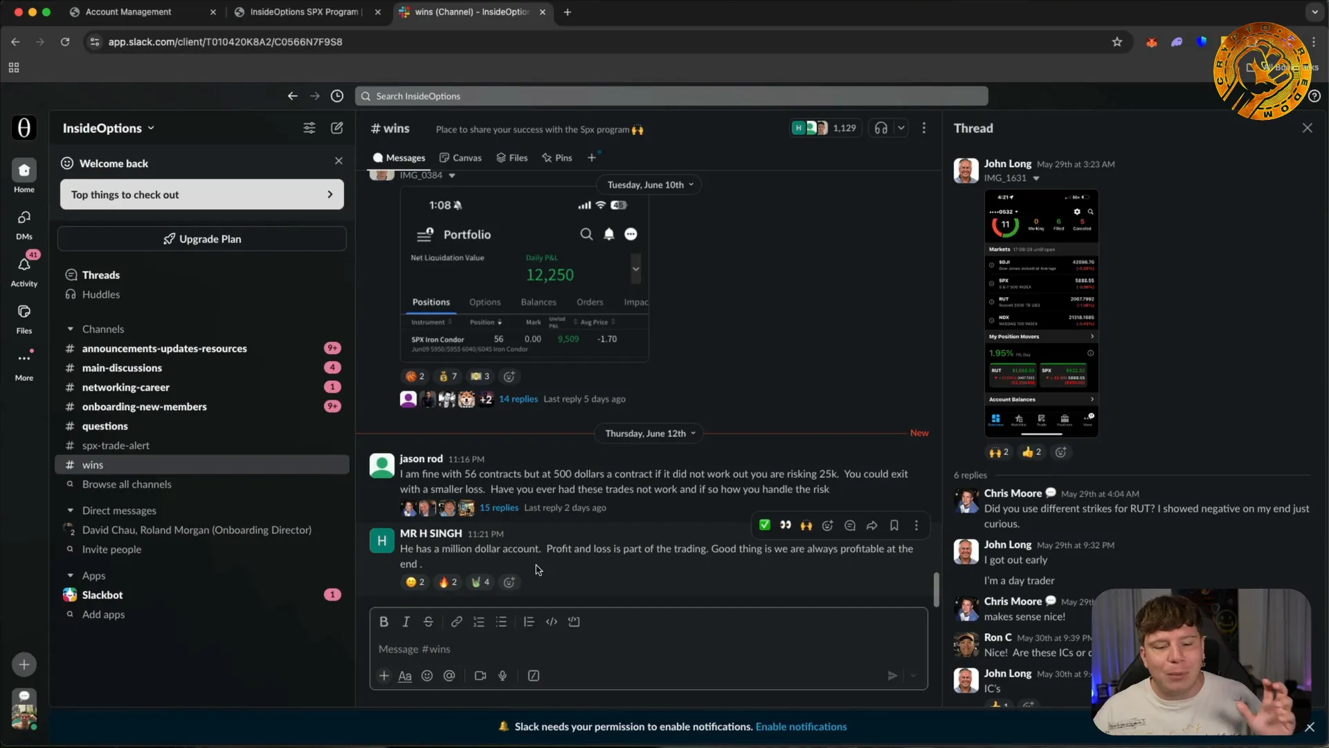Open the More ellipsis in left rail
1329x748 pixels.
pyautogui.click(x=24, y=359)
